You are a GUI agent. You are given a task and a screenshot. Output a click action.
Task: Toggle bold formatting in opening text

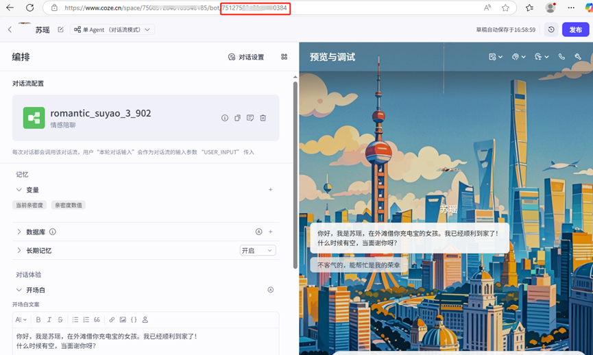tap(38, 320)
